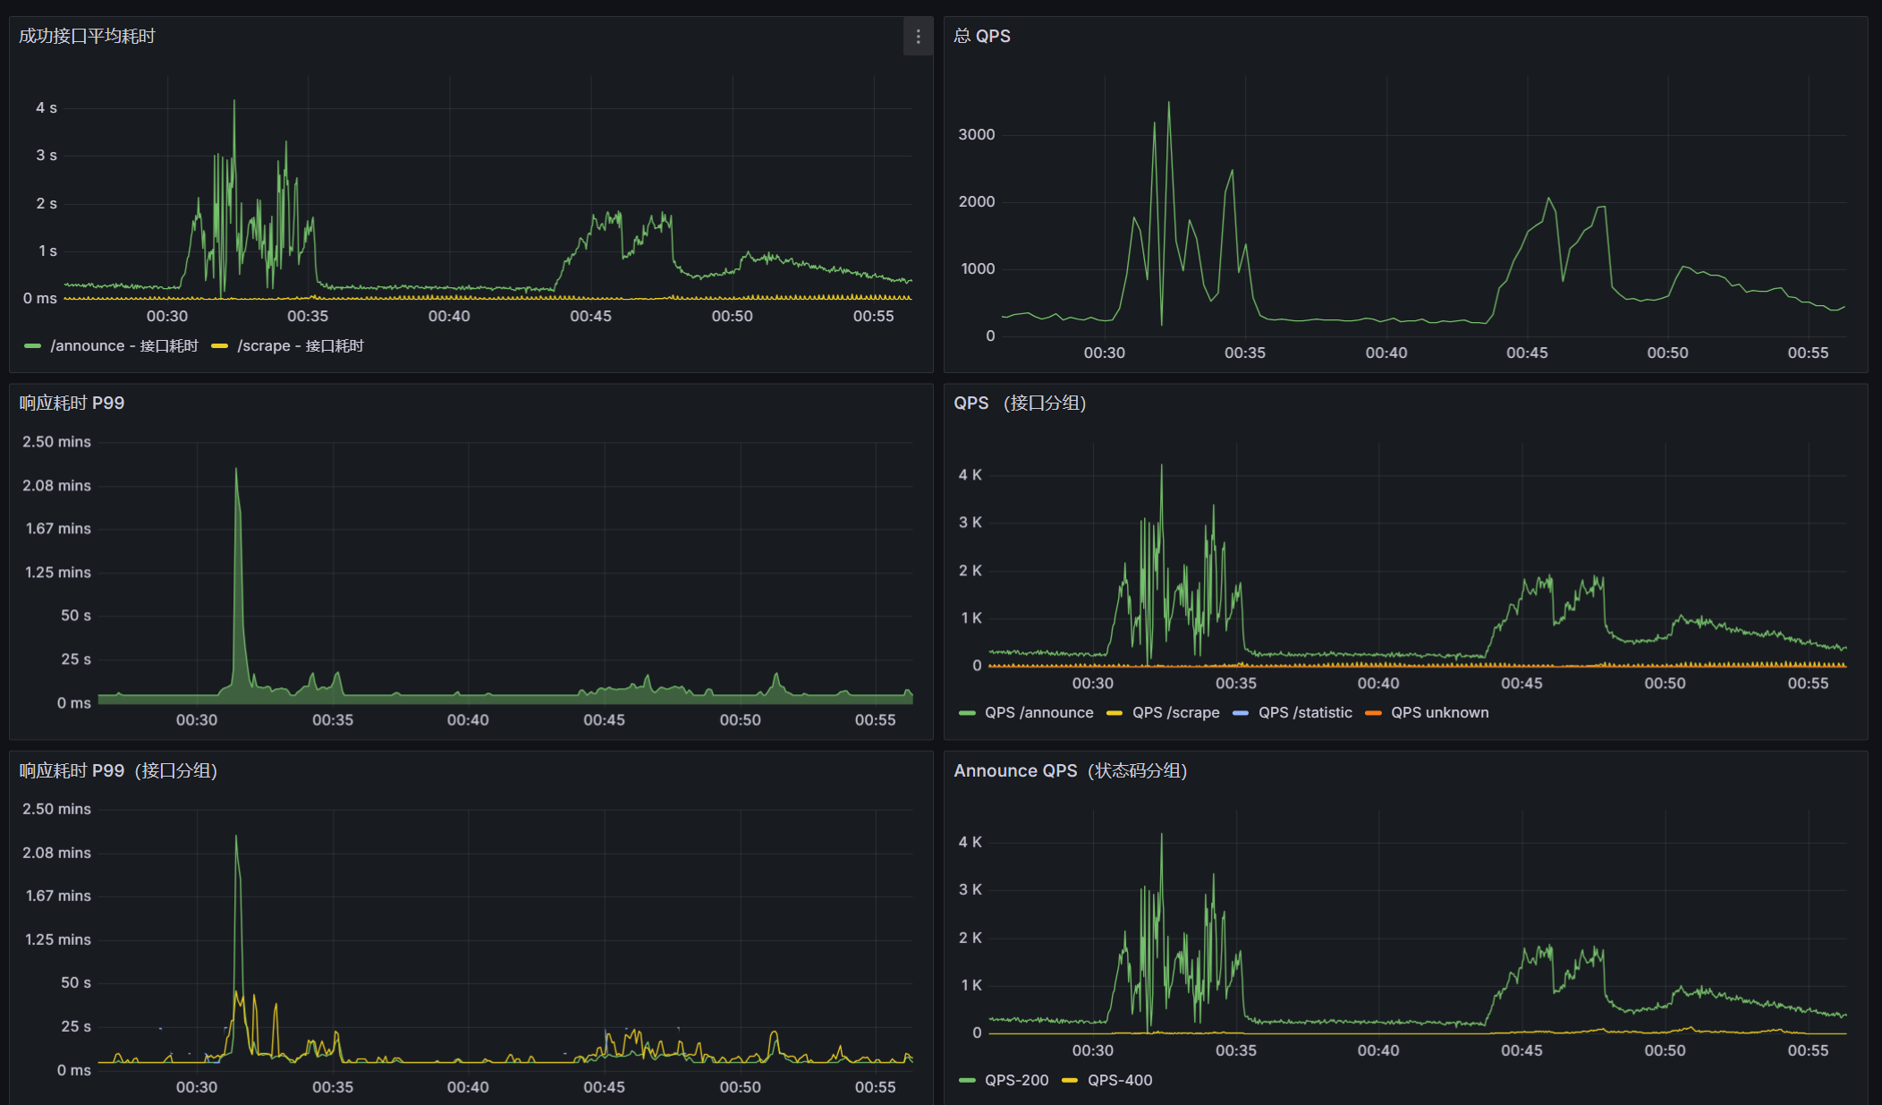Toggle the /scrape - 接口耗时 legend series
The width and height of the screenshot is (1882, 1105).
click(301, 346)
